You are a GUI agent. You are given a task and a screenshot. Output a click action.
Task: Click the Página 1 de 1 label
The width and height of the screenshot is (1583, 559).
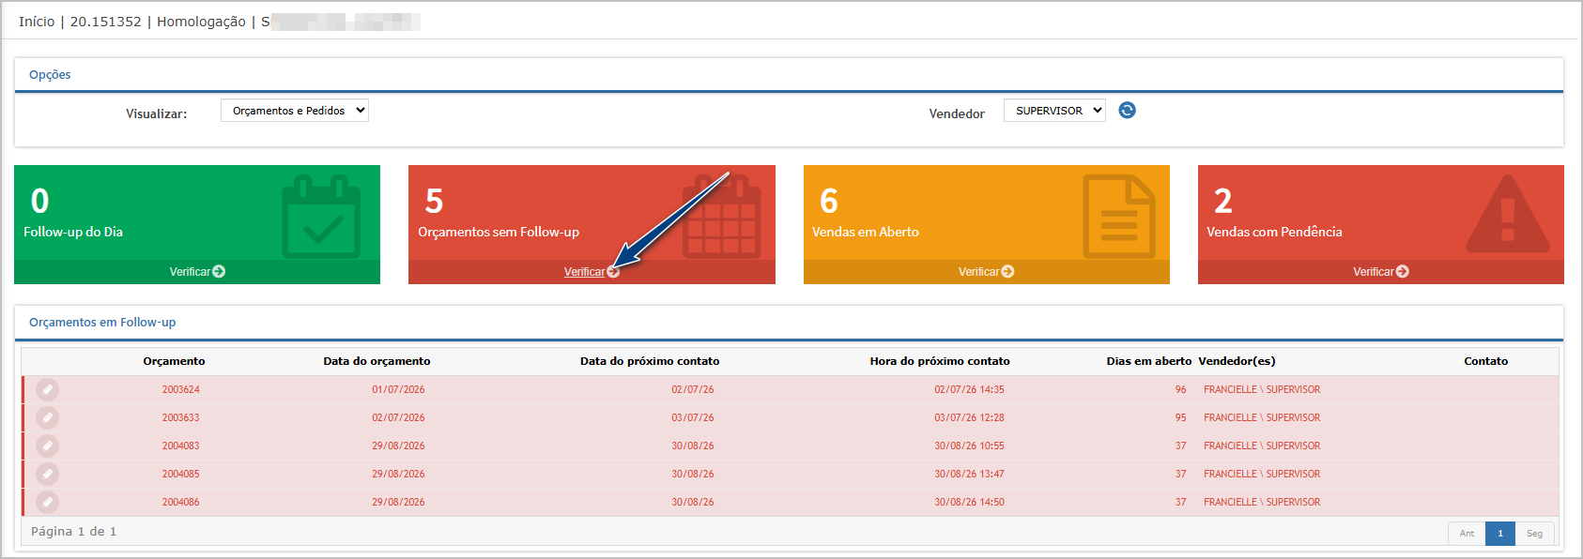coord(74,532)
